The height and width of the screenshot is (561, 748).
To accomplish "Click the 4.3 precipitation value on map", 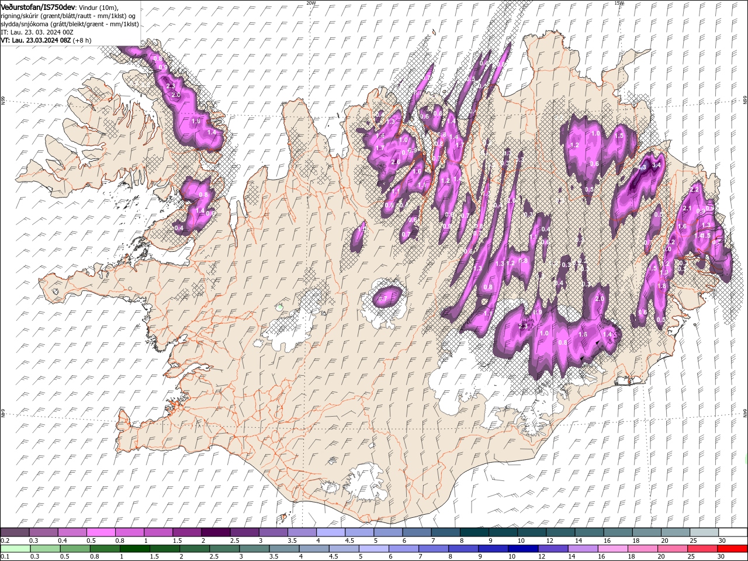I will pyautogui.click(x=642, y=167).
